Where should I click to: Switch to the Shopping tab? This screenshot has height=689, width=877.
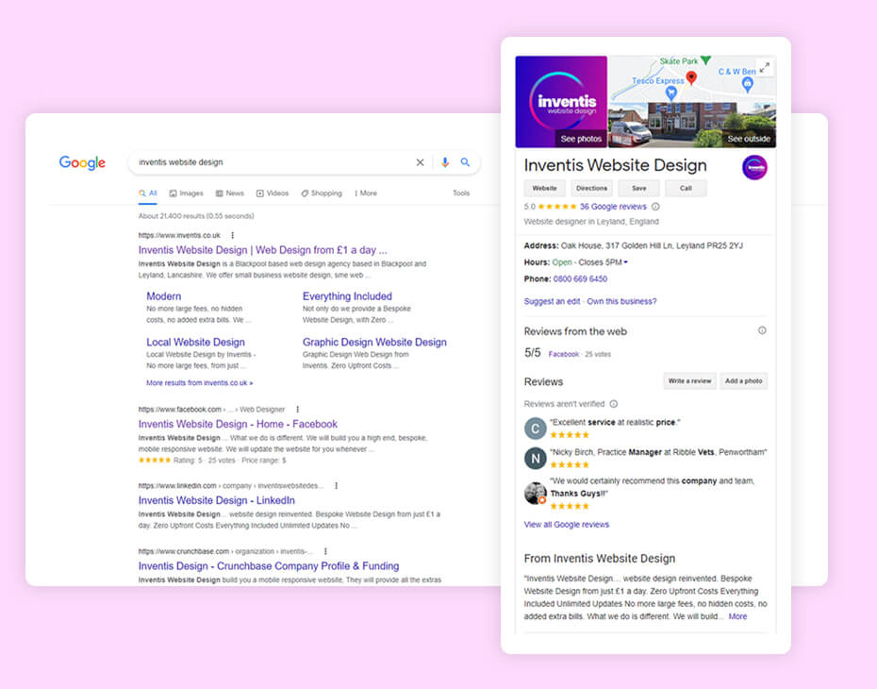point(322,193)
